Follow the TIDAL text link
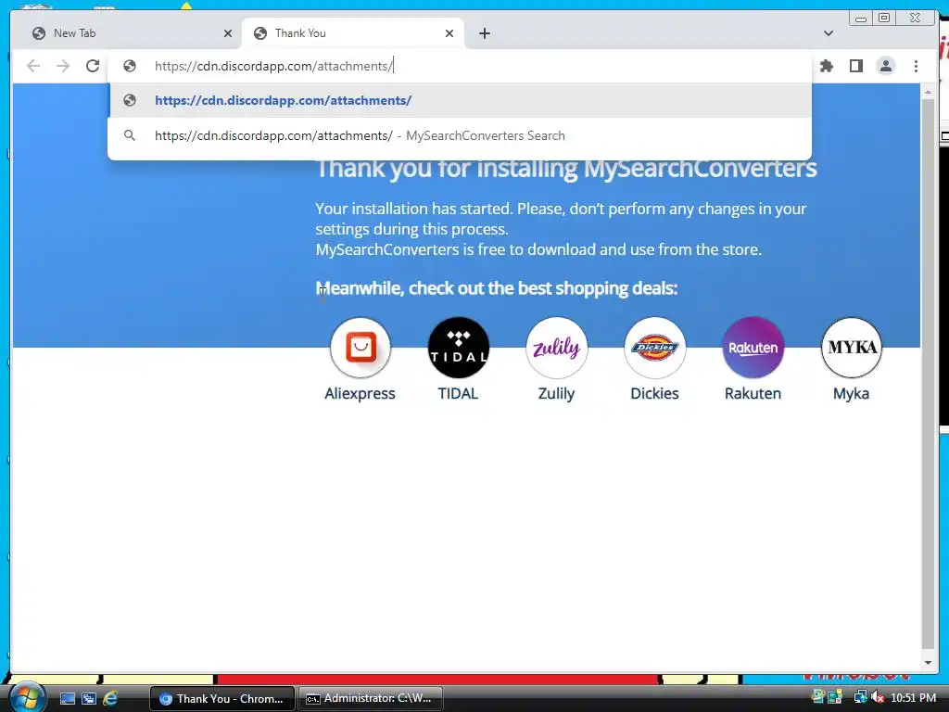 click(x=458, y=393)
